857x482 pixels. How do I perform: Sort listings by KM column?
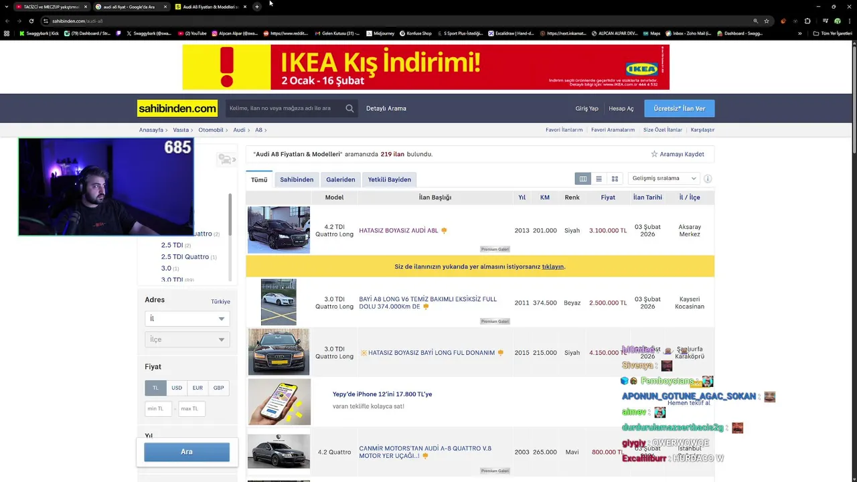[x=545, y=197]
